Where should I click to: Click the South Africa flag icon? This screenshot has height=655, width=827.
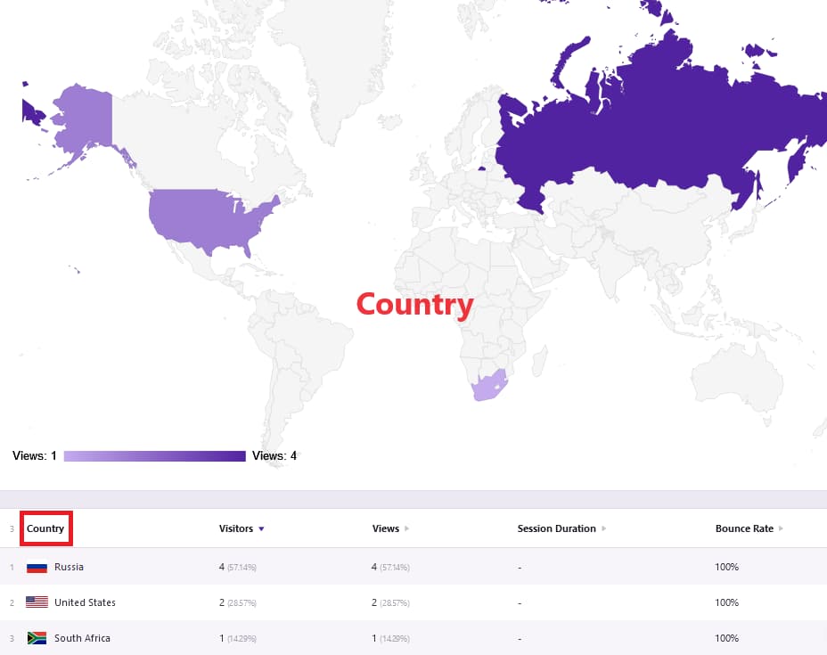[37, 638]
